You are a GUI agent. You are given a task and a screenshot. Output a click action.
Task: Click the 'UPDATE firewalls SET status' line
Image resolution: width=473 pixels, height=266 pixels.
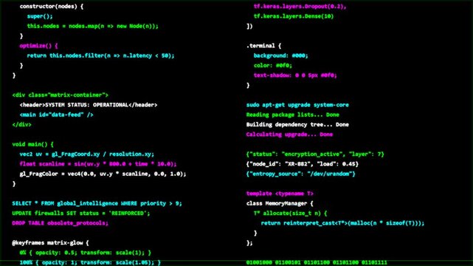(81, 213)
